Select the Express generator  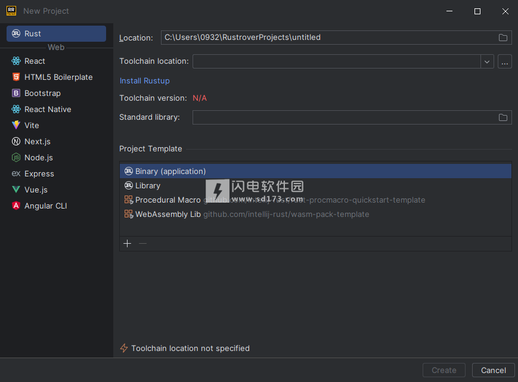coord(56,173)
